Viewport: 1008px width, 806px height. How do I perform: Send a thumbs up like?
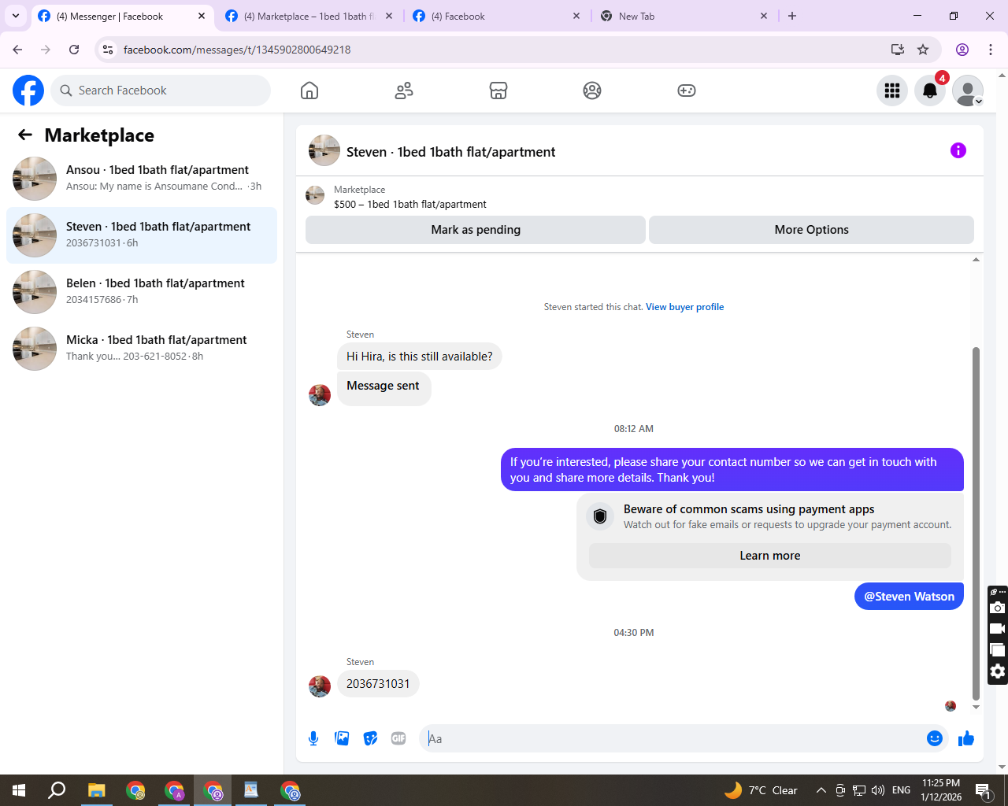(966, 738)
